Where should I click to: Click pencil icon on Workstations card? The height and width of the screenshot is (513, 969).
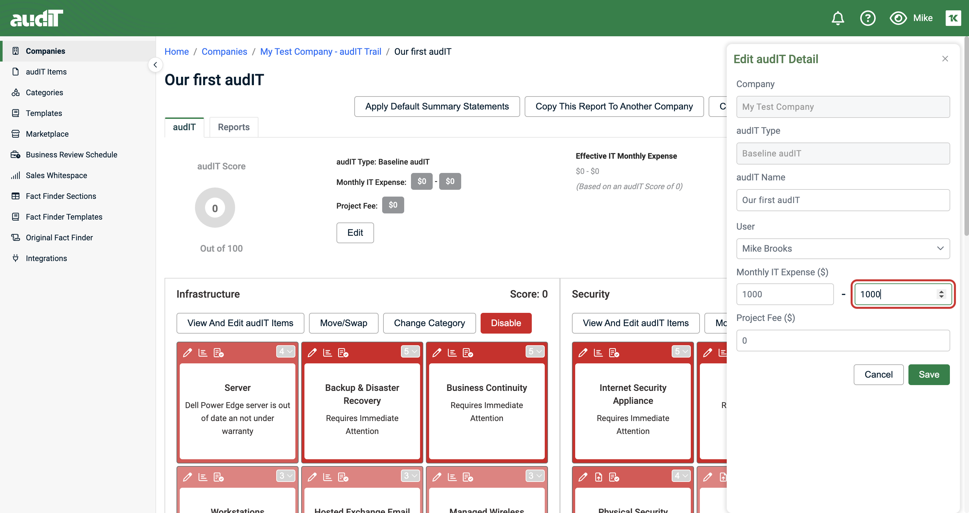click(187, 477)
